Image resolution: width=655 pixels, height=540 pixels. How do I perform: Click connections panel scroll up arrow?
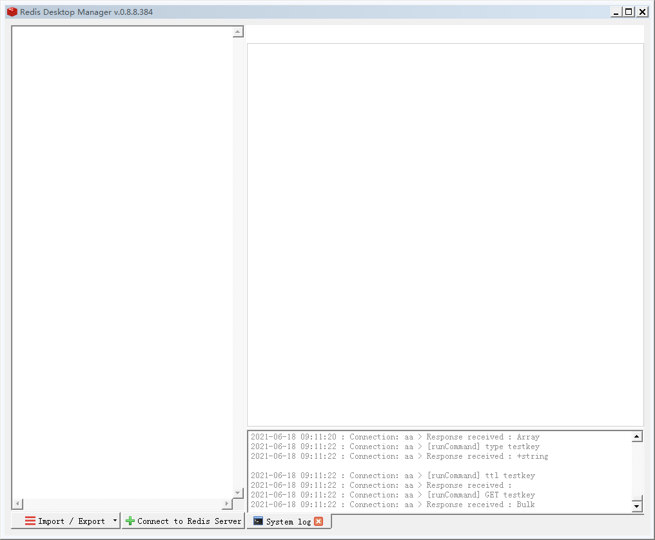238,32
